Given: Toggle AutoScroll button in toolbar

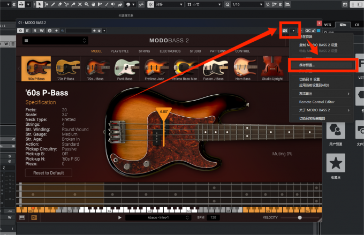Looking at the screenshot, I should (21, 4).
